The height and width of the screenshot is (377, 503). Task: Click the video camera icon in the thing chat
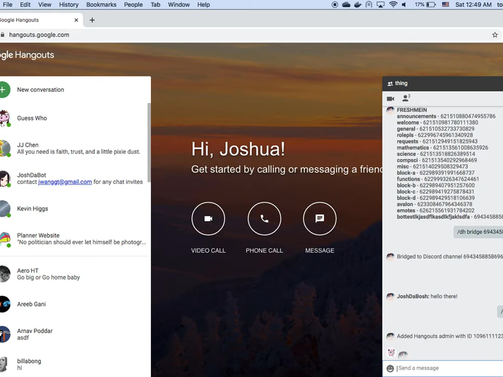[390, 99]
